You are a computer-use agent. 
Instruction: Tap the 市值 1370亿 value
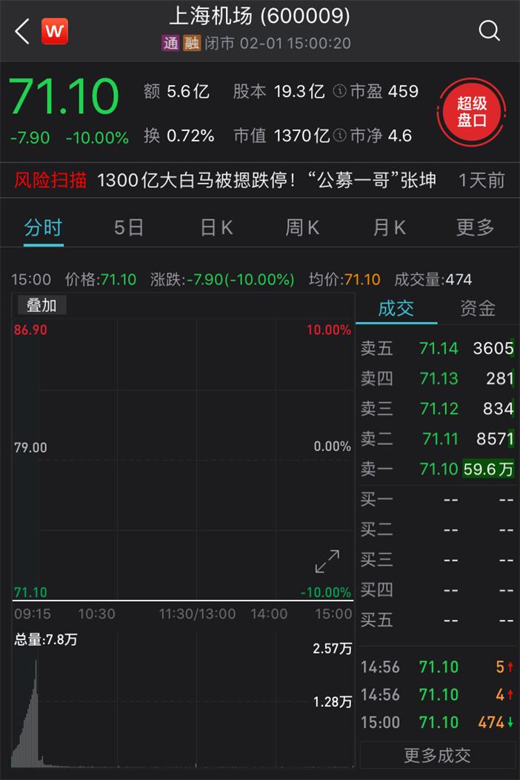tap(281, 136)
